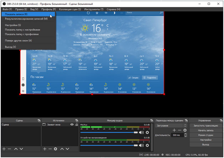Select Показать папку с настройками
The height and width of the screenshot is (158, 224).
click(28, 30)
